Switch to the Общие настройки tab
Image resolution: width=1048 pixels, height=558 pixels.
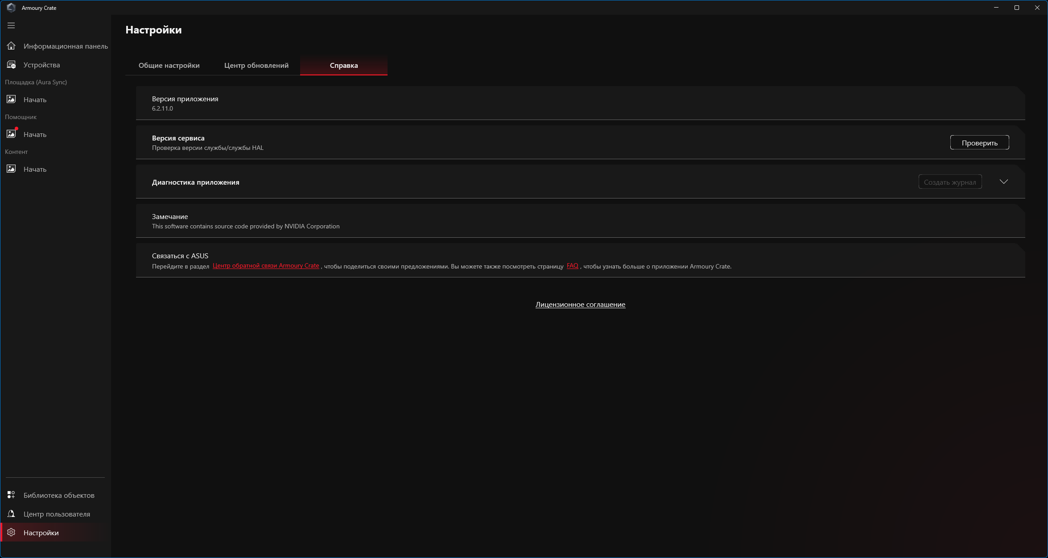tap(169, 66)
